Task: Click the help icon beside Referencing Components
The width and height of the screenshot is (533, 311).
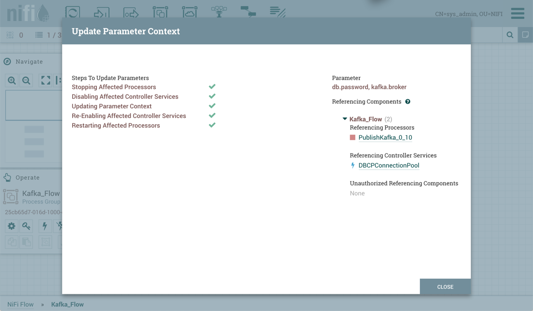Action: coord(408,101)
